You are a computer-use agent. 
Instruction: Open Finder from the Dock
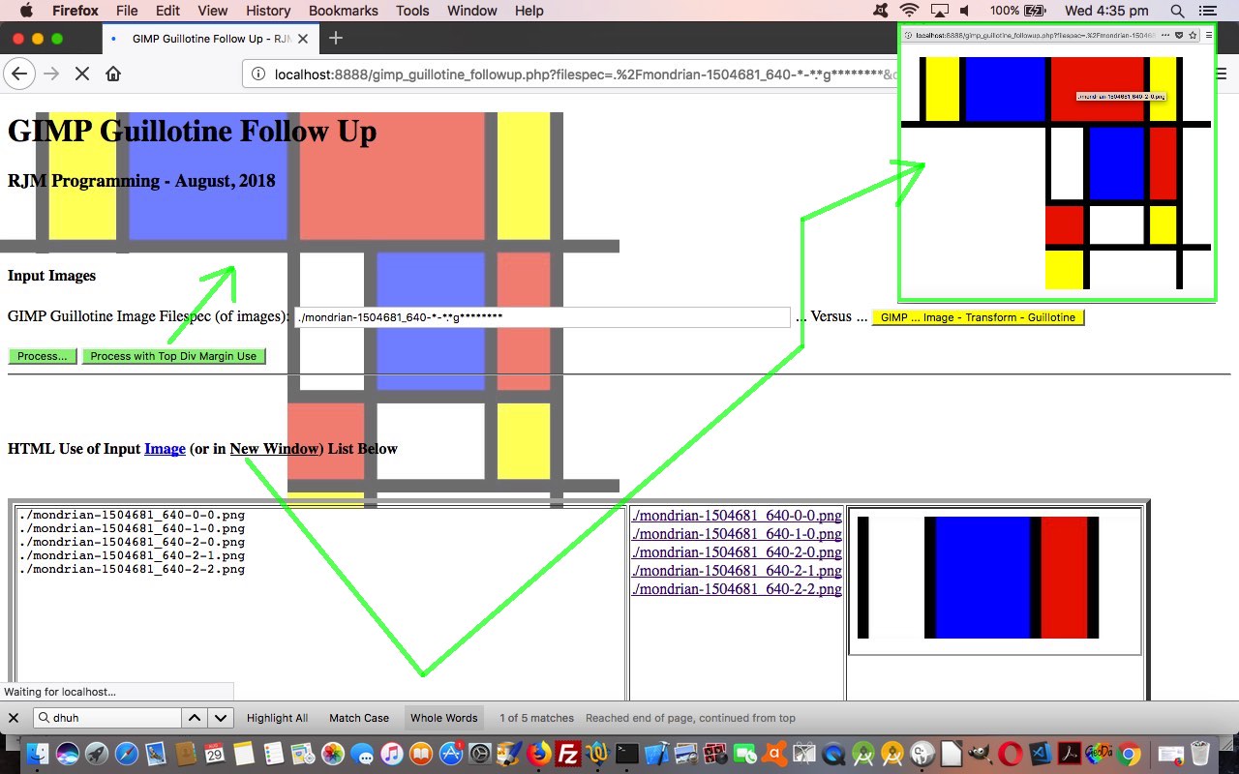coord(37,754)
